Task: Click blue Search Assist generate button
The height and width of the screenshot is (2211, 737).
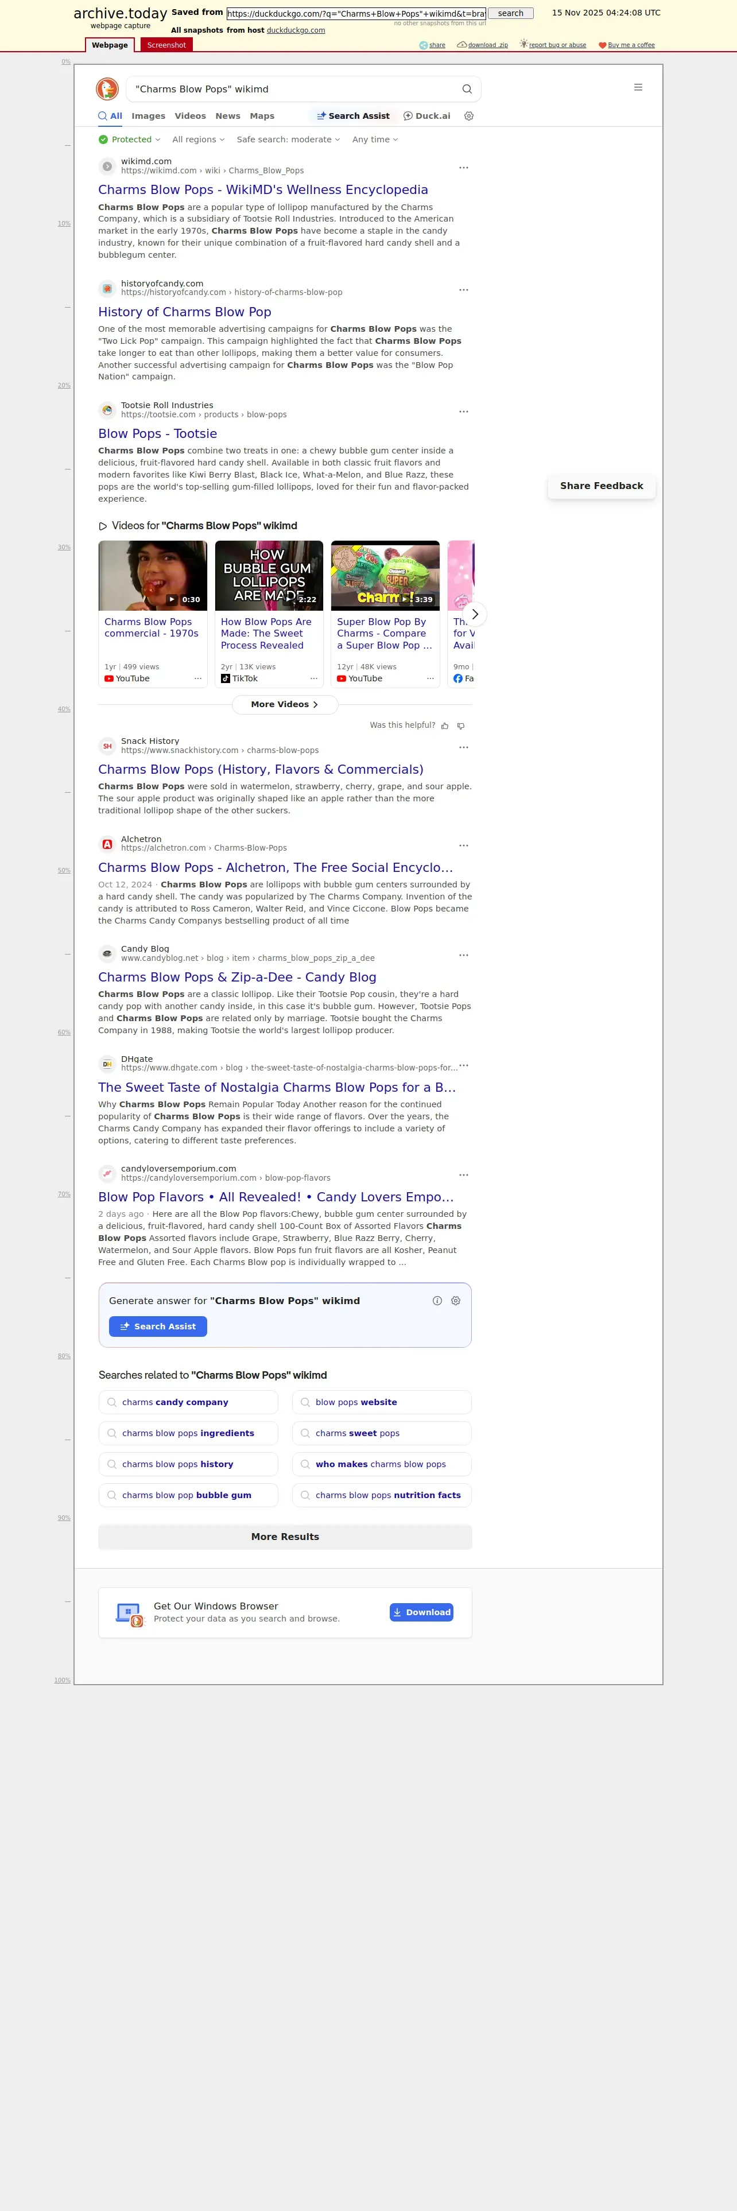Action: pos(158,1327)
